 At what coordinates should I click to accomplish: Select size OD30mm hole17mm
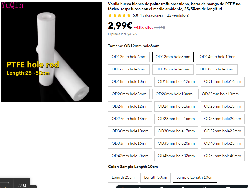(176, 131)
